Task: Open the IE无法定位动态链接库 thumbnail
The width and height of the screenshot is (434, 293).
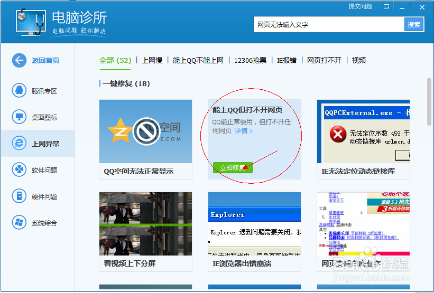Action: (363, 131)
